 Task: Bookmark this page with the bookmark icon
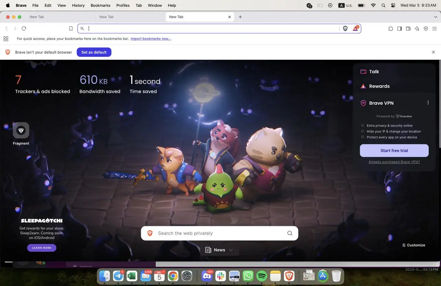71,29
